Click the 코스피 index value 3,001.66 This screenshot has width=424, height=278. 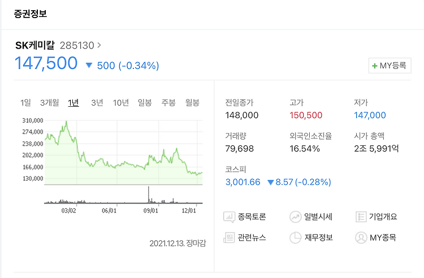click(243, 182)
